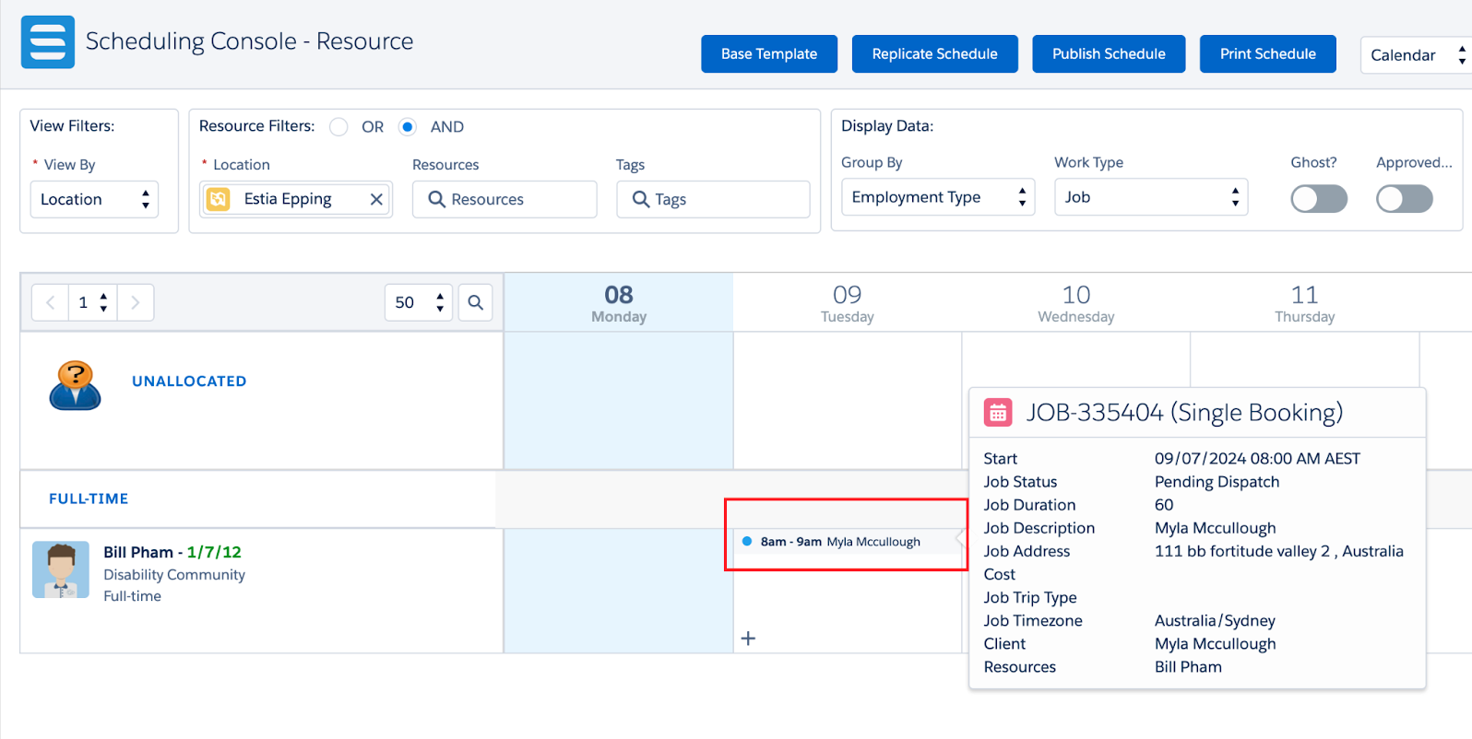Click the JOB-335404 (Single Booking) title

point(1185,413)
